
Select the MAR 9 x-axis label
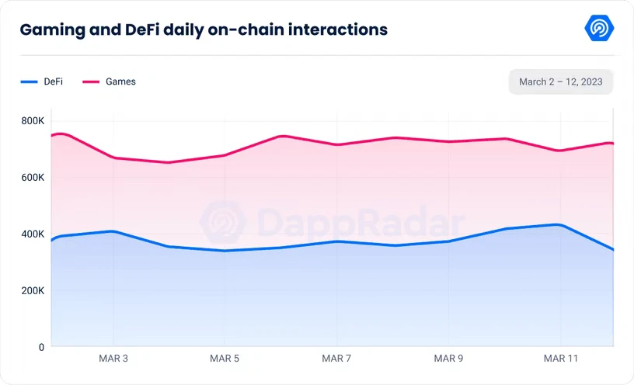[x=448, y=359]
